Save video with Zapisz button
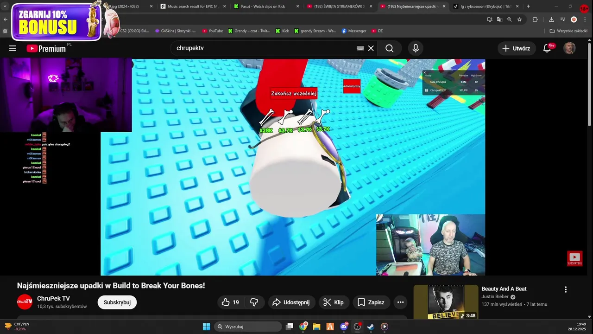Screen dimensions: 593x334 click(371, 302)
